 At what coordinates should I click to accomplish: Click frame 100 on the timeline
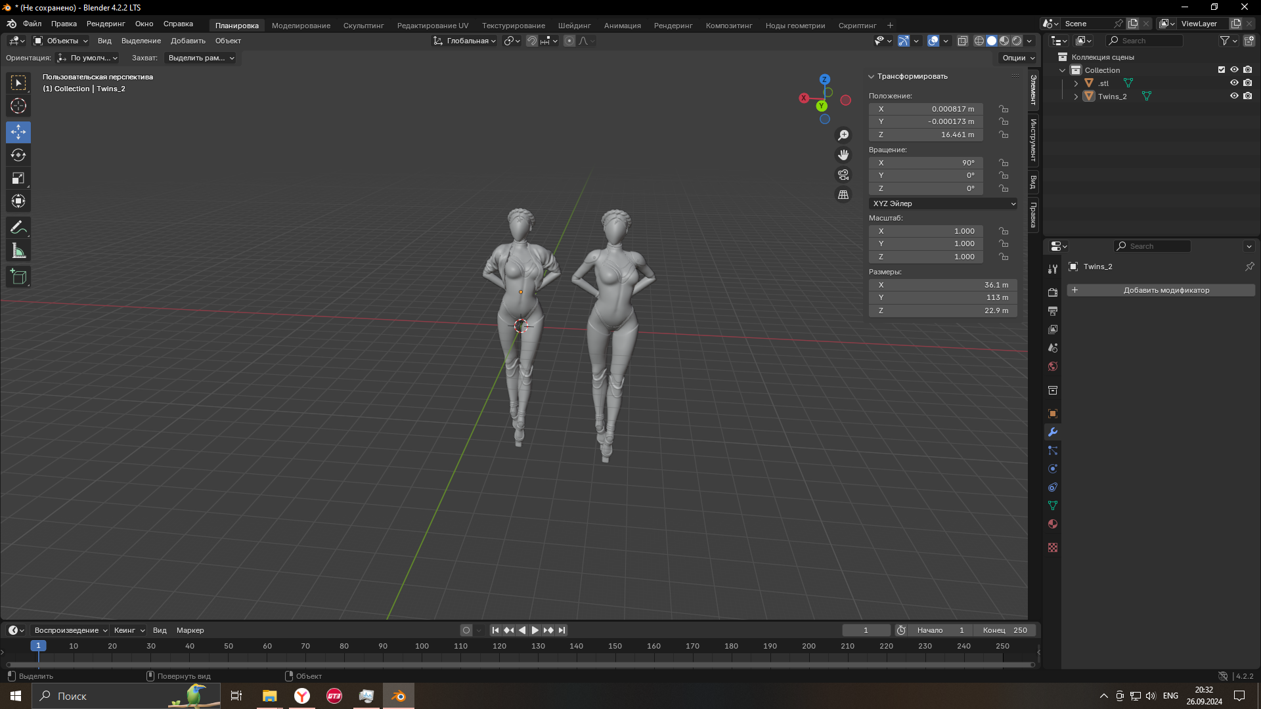(x=422, y=646)
